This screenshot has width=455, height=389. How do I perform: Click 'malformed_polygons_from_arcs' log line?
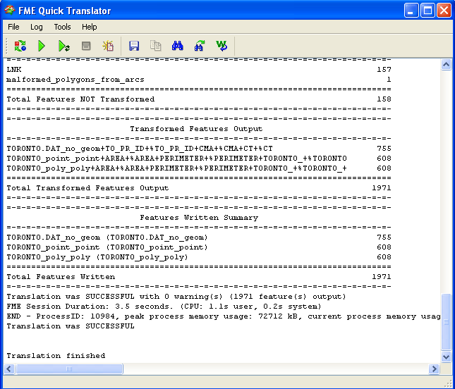point(199,80)
